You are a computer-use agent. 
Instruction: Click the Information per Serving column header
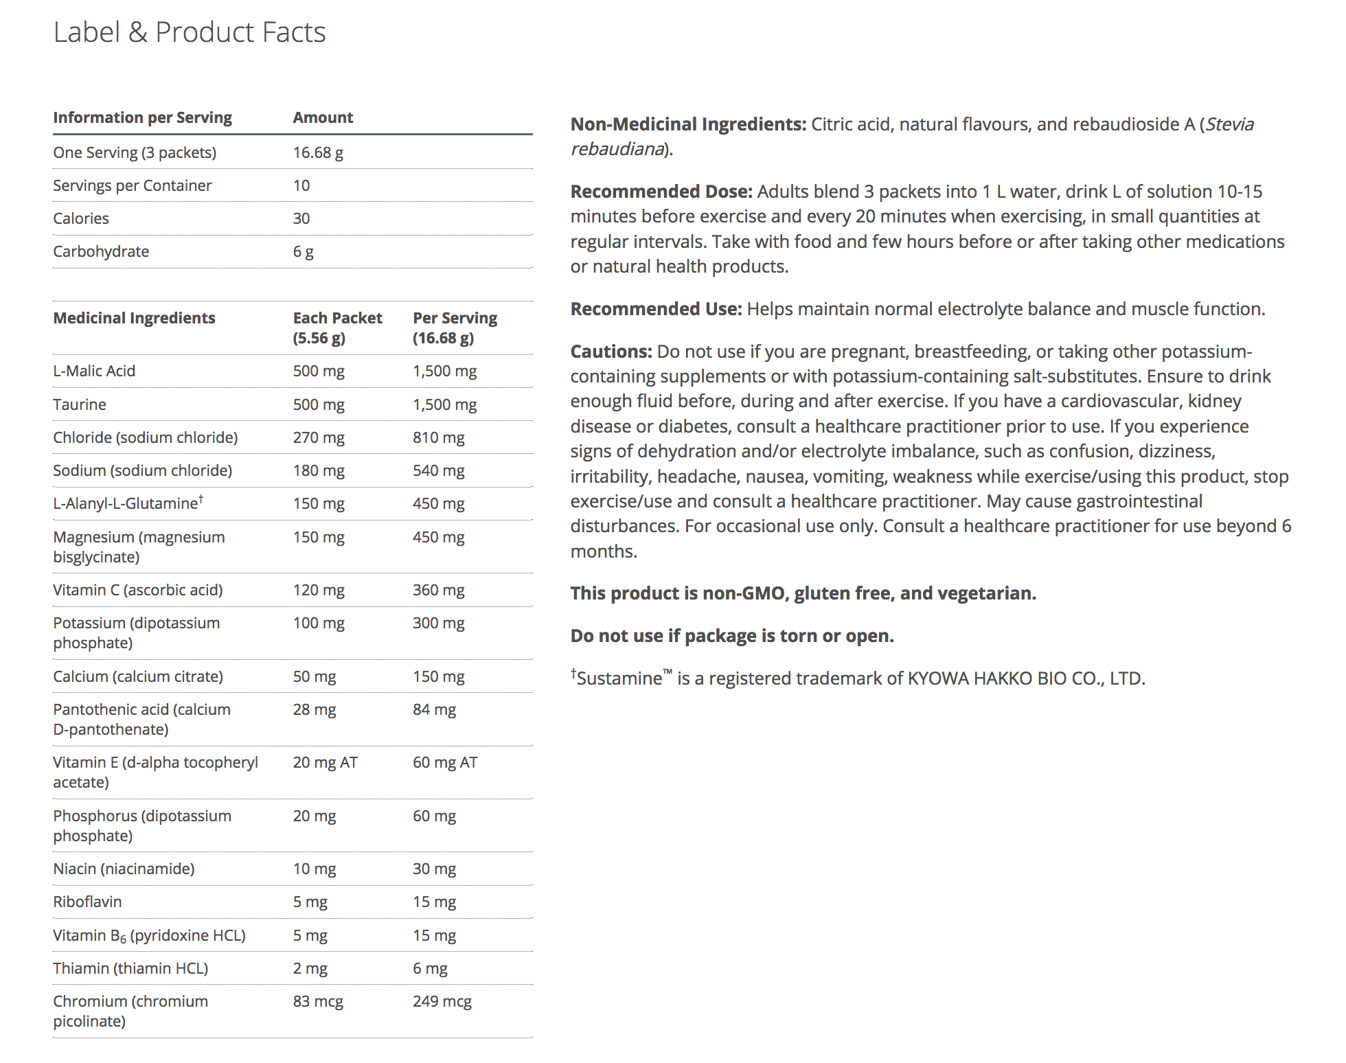pyautogui.click(x=143, y=117)
